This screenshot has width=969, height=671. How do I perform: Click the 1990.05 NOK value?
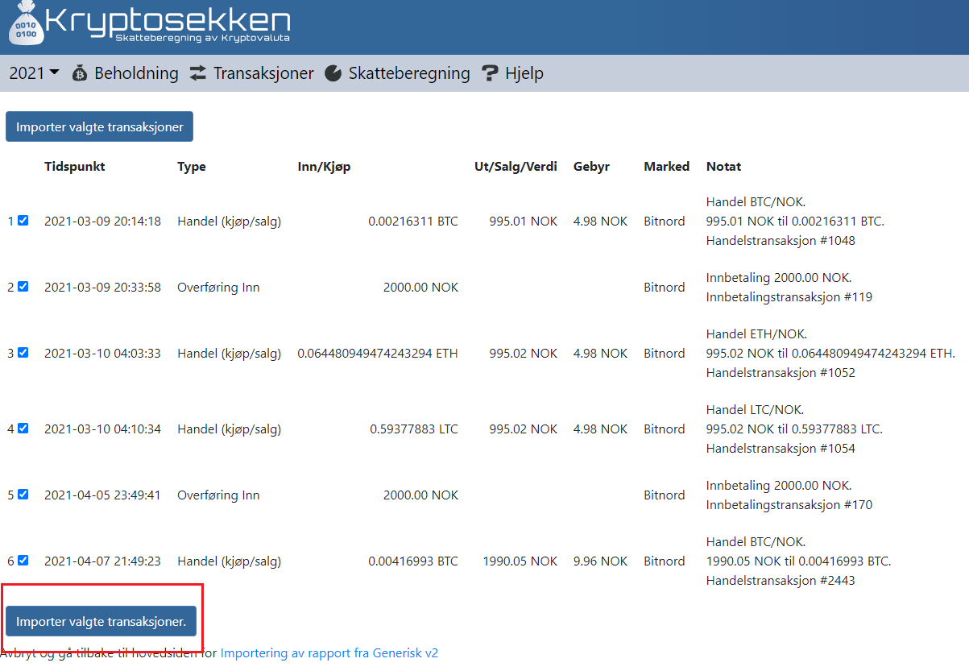tap(520, 561)
